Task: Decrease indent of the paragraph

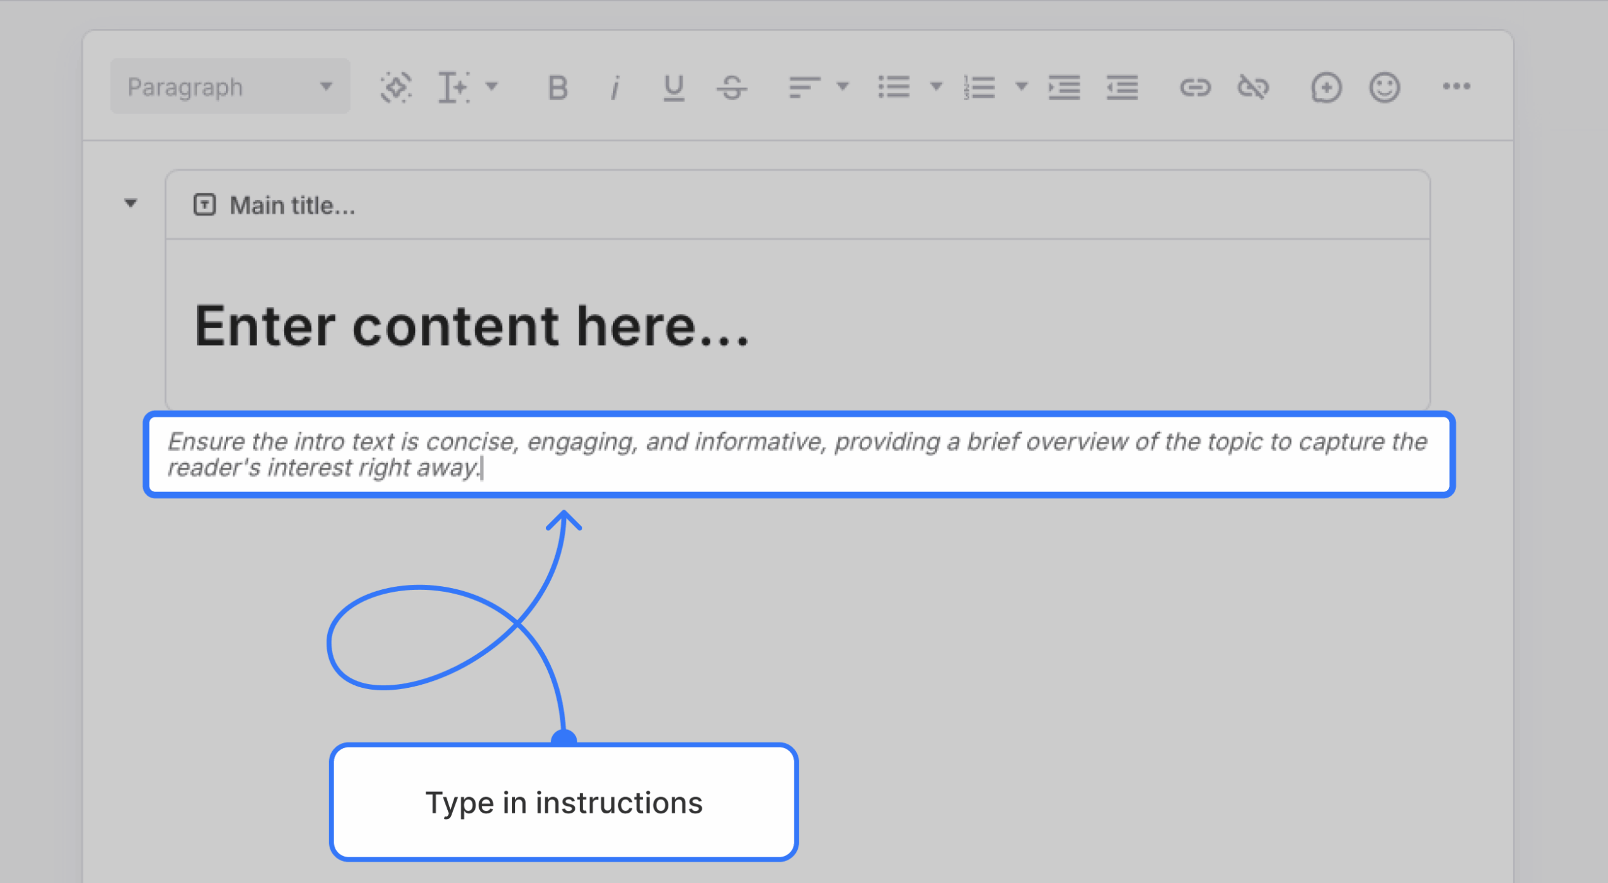Action: click(x=1122, y=87)
